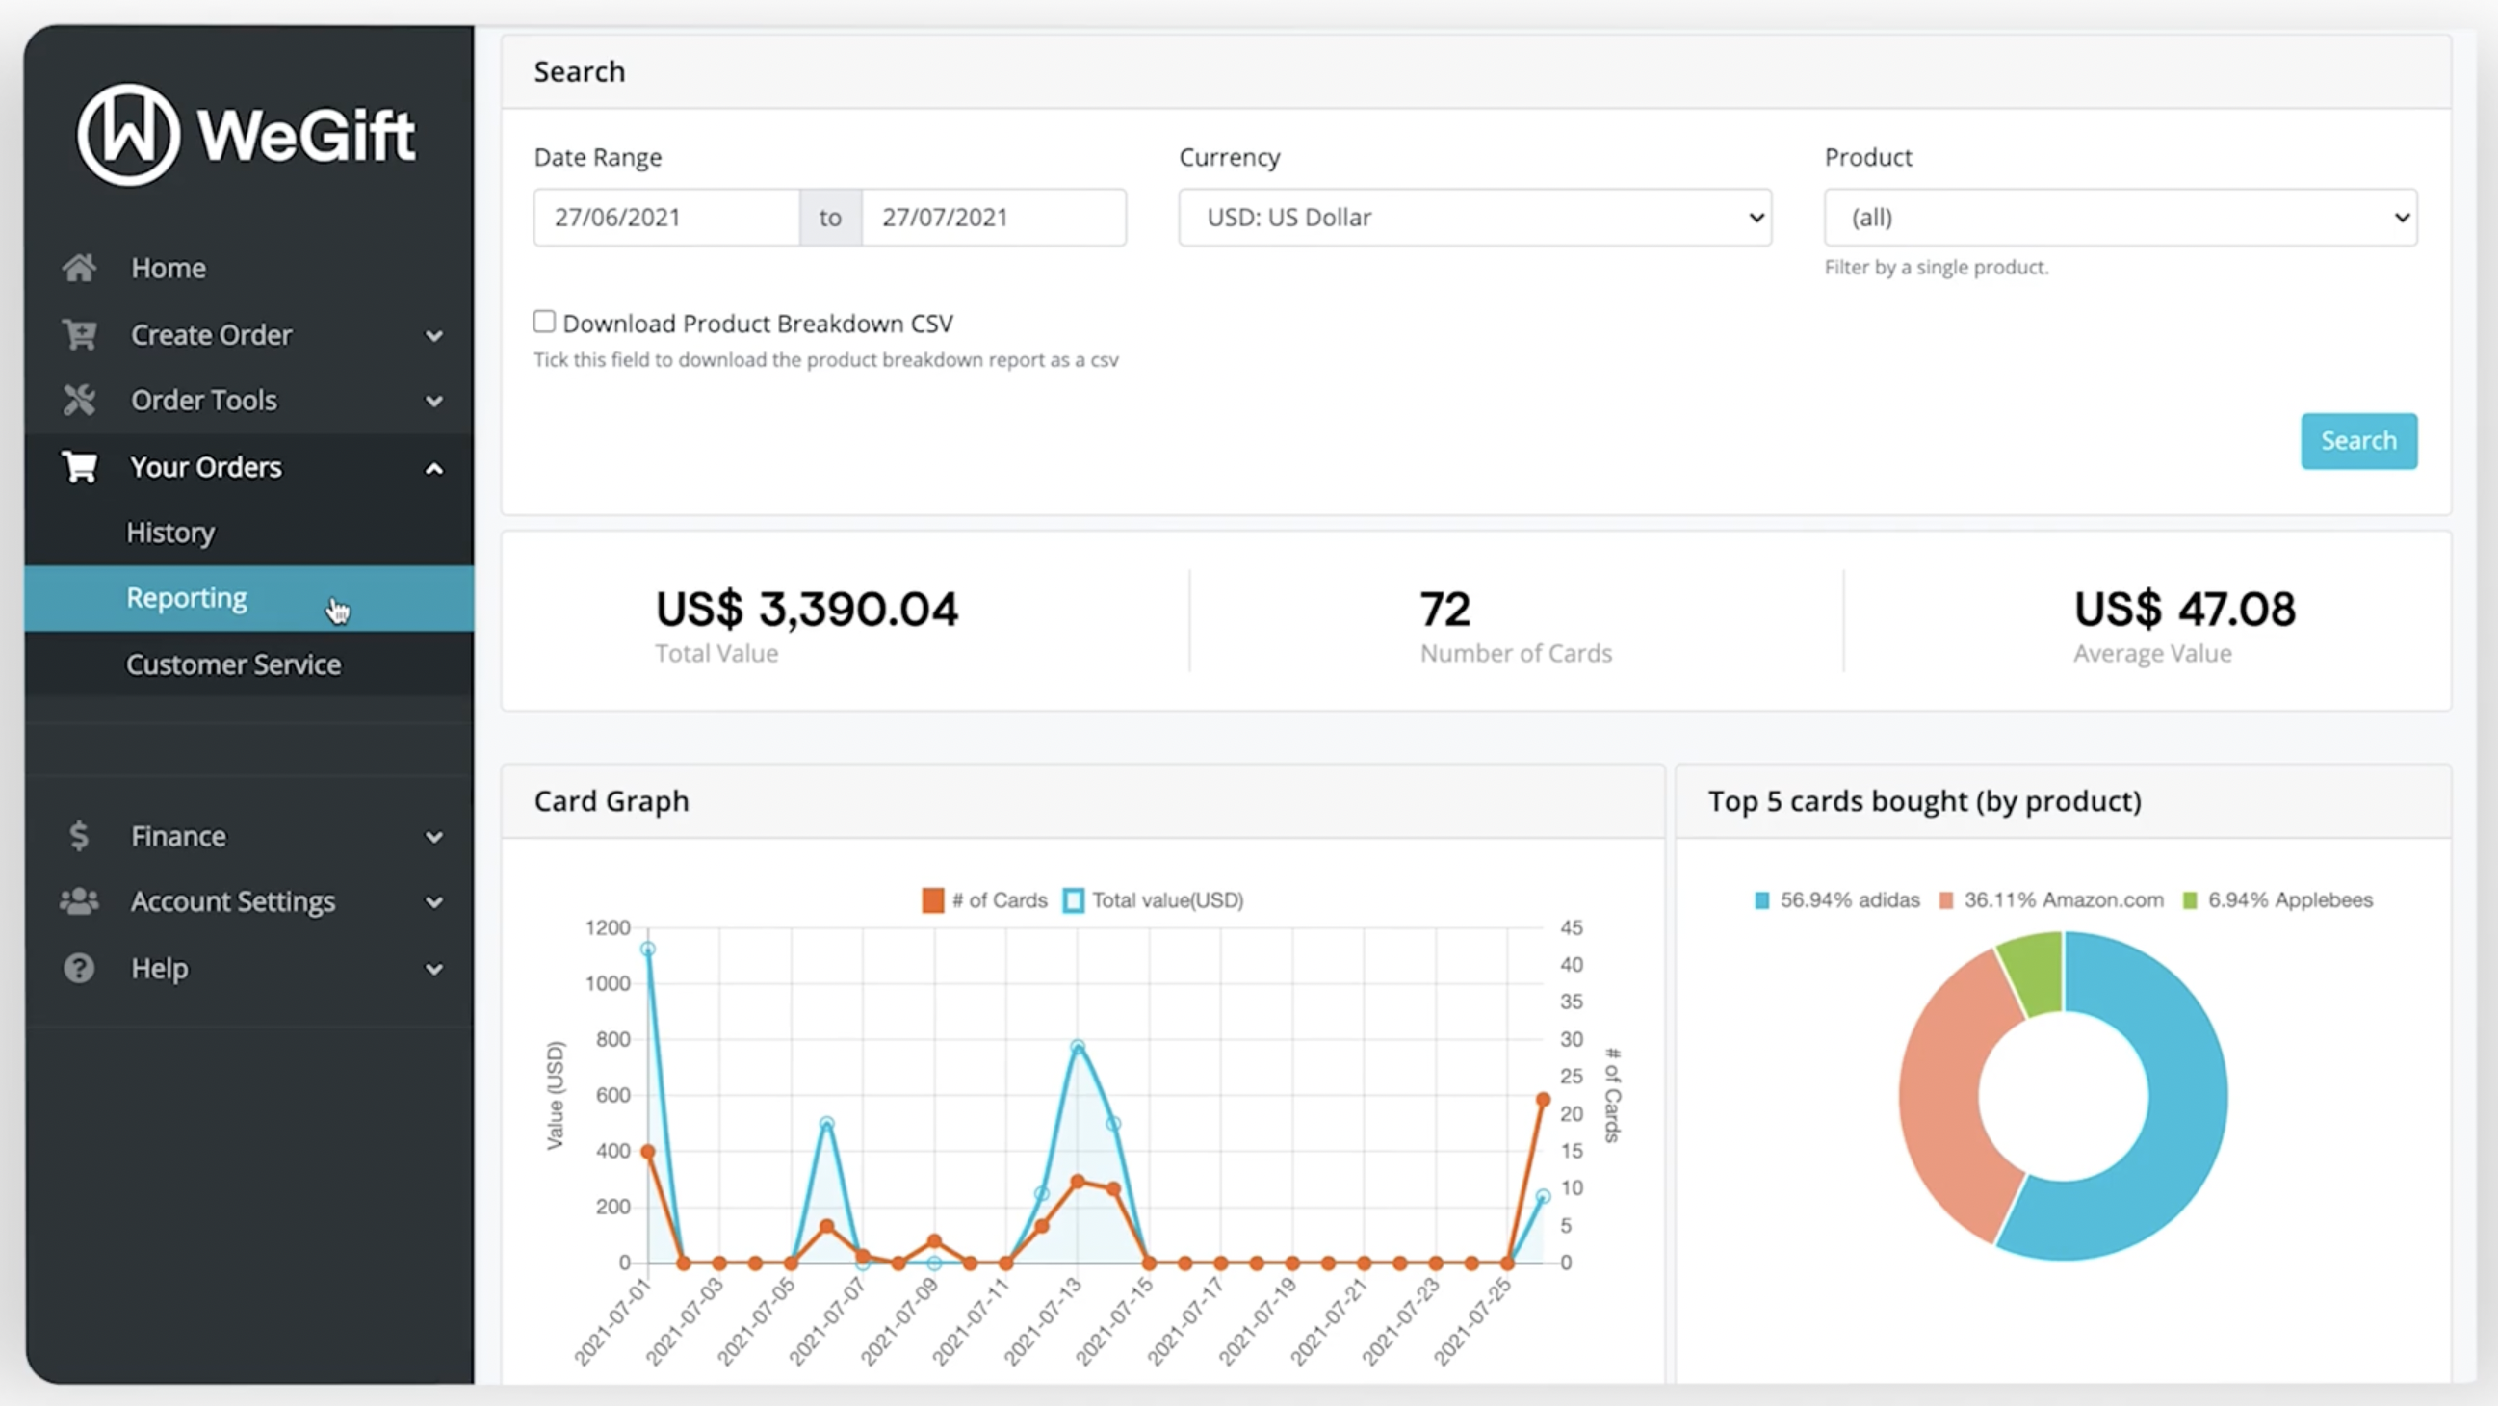Click the Home house icon
The height and width of the screenshot is (1406, 2498).
(x=80, y=268)
